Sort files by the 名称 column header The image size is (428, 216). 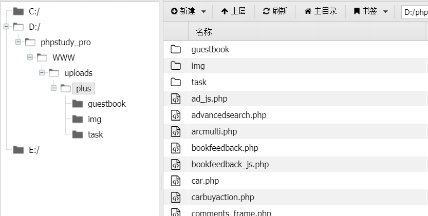pyautogui.click(x=204, y=32)
